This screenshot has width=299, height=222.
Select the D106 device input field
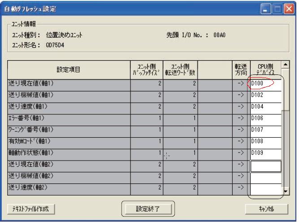pos(265,119)
